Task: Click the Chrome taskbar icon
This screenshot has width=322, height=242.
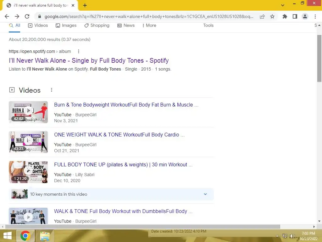Action: pos(25,236)
